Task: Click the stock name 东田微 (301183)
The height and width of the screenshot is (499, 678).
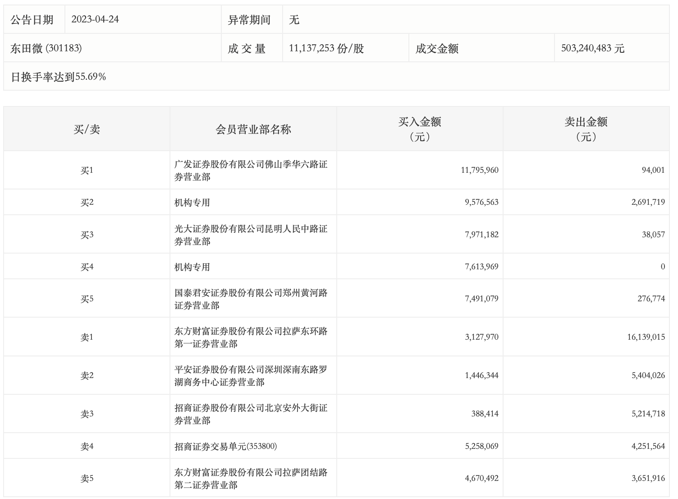Action: tap(46, 48)
